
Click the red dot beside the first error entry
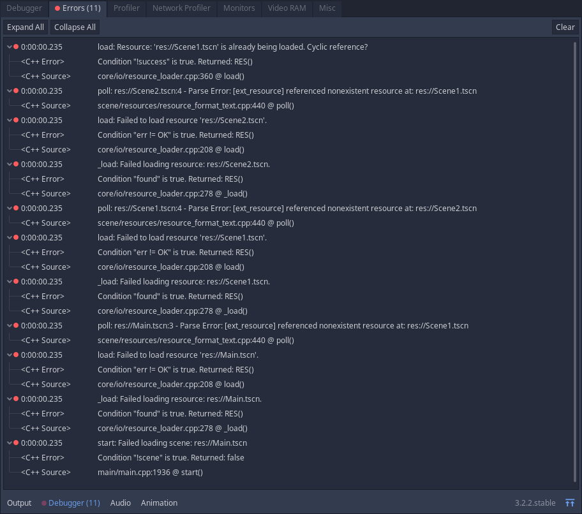15,47
